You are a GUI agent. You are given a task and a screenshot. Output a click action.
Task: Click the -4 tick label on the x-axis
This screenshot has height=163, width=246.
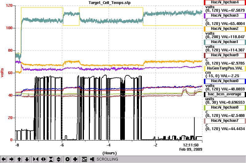tap(109, 145)
